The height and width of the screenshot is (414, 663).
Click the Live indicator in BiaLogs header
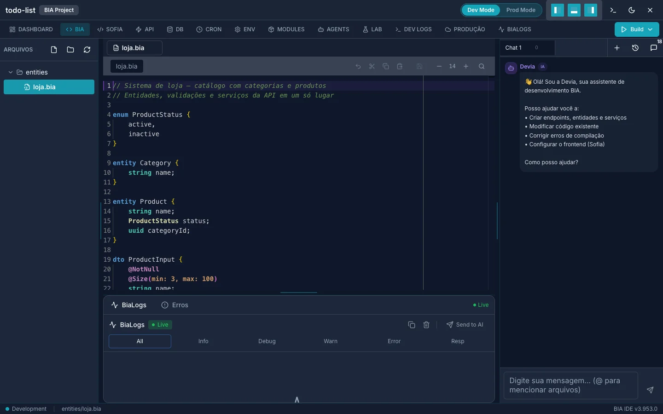tap(160, 325)
